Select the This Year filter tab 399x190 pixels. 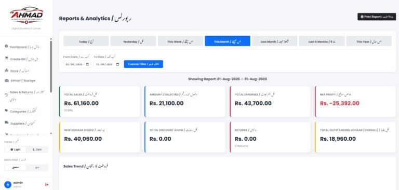click(369, 41)
